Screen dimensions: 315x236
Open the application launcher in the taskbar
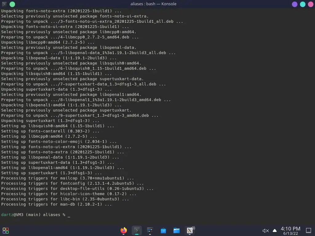click(6, 230)
